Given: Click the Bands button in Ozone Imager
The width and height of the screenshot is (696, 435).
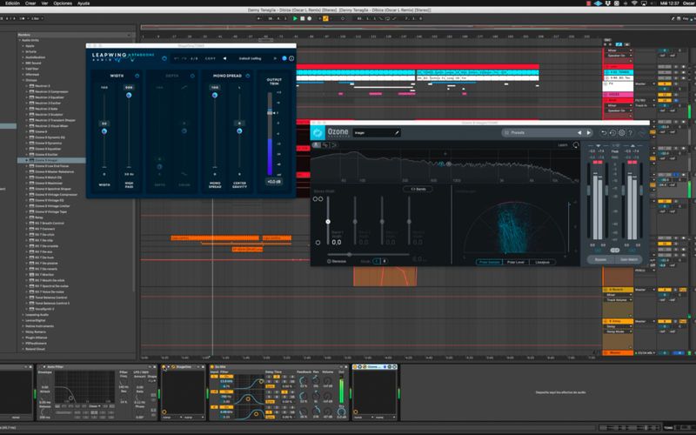Looking at the screenshot, I should click(x=418, y=189).
